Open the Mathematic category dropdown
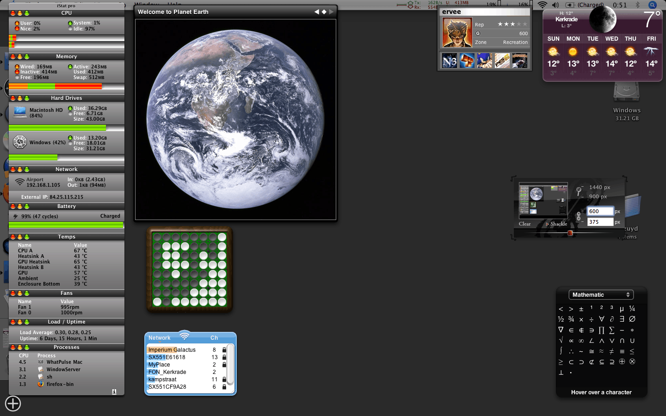This screenshot has width=666, height=416. [601, 295]
